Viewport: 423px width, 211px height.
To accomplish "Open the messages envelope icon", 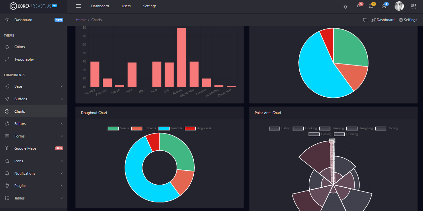I will [x=384, y=6].
